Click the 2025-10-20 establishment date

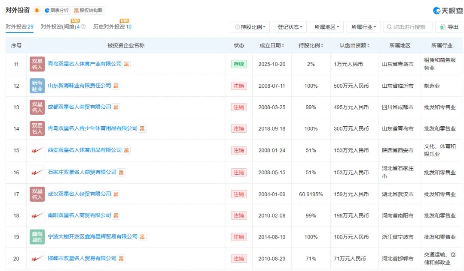(x=272, y=64)
